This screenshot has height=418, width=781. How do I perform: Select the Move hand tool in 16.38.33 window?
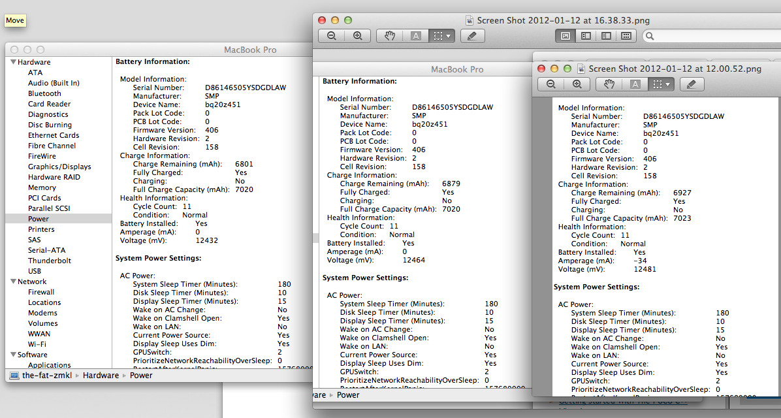click(x=390, y=36)
